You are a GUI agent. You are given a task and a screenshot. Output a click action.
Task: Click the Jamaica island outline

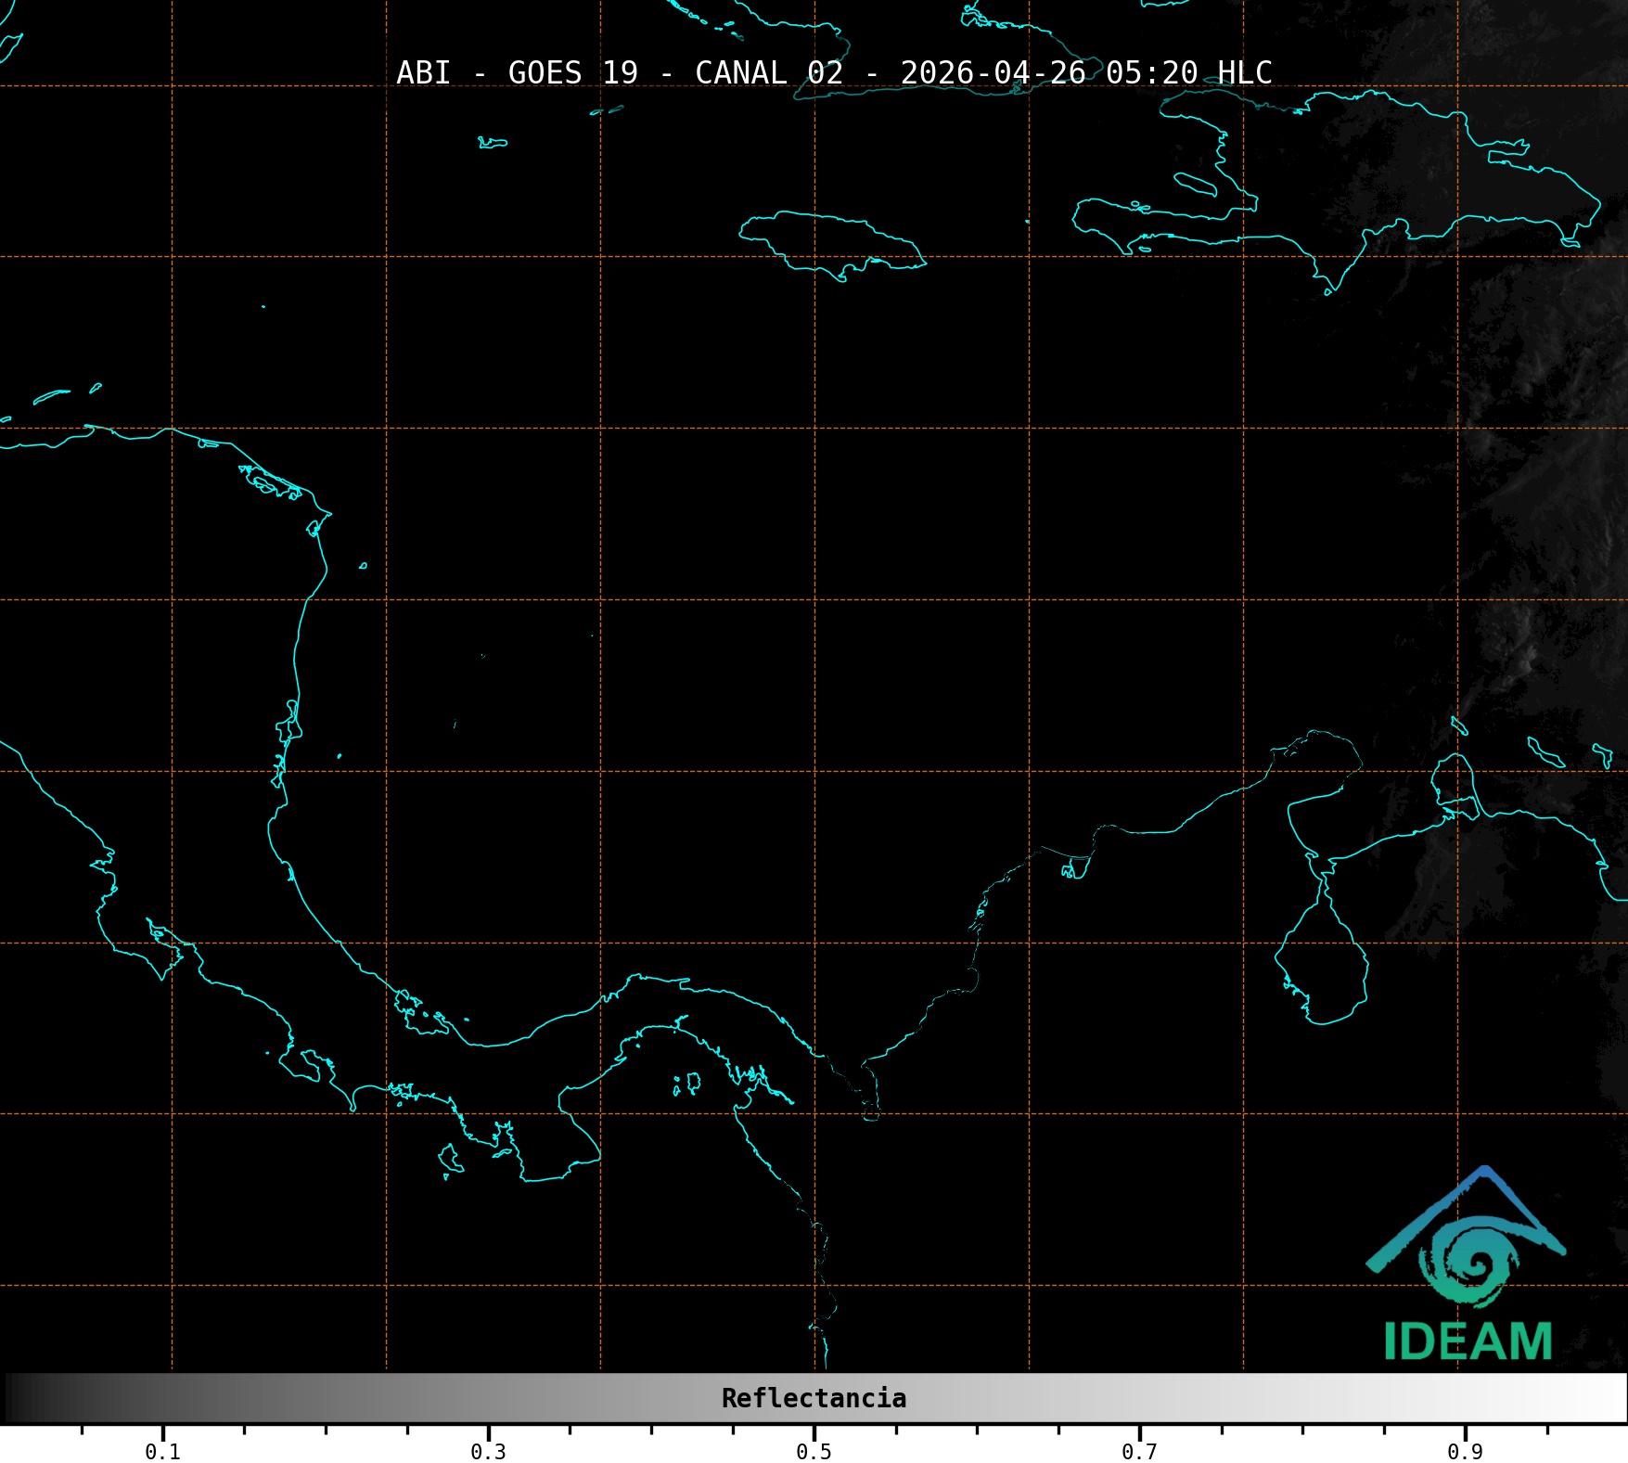pos(831,241)
